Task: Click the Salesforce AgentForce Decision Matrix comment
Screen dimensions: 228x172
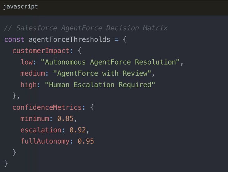Action: [x=86, y=28]
